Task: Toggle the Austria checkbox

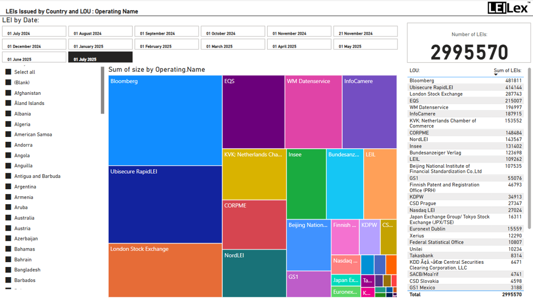Action: tap(9, 228)
